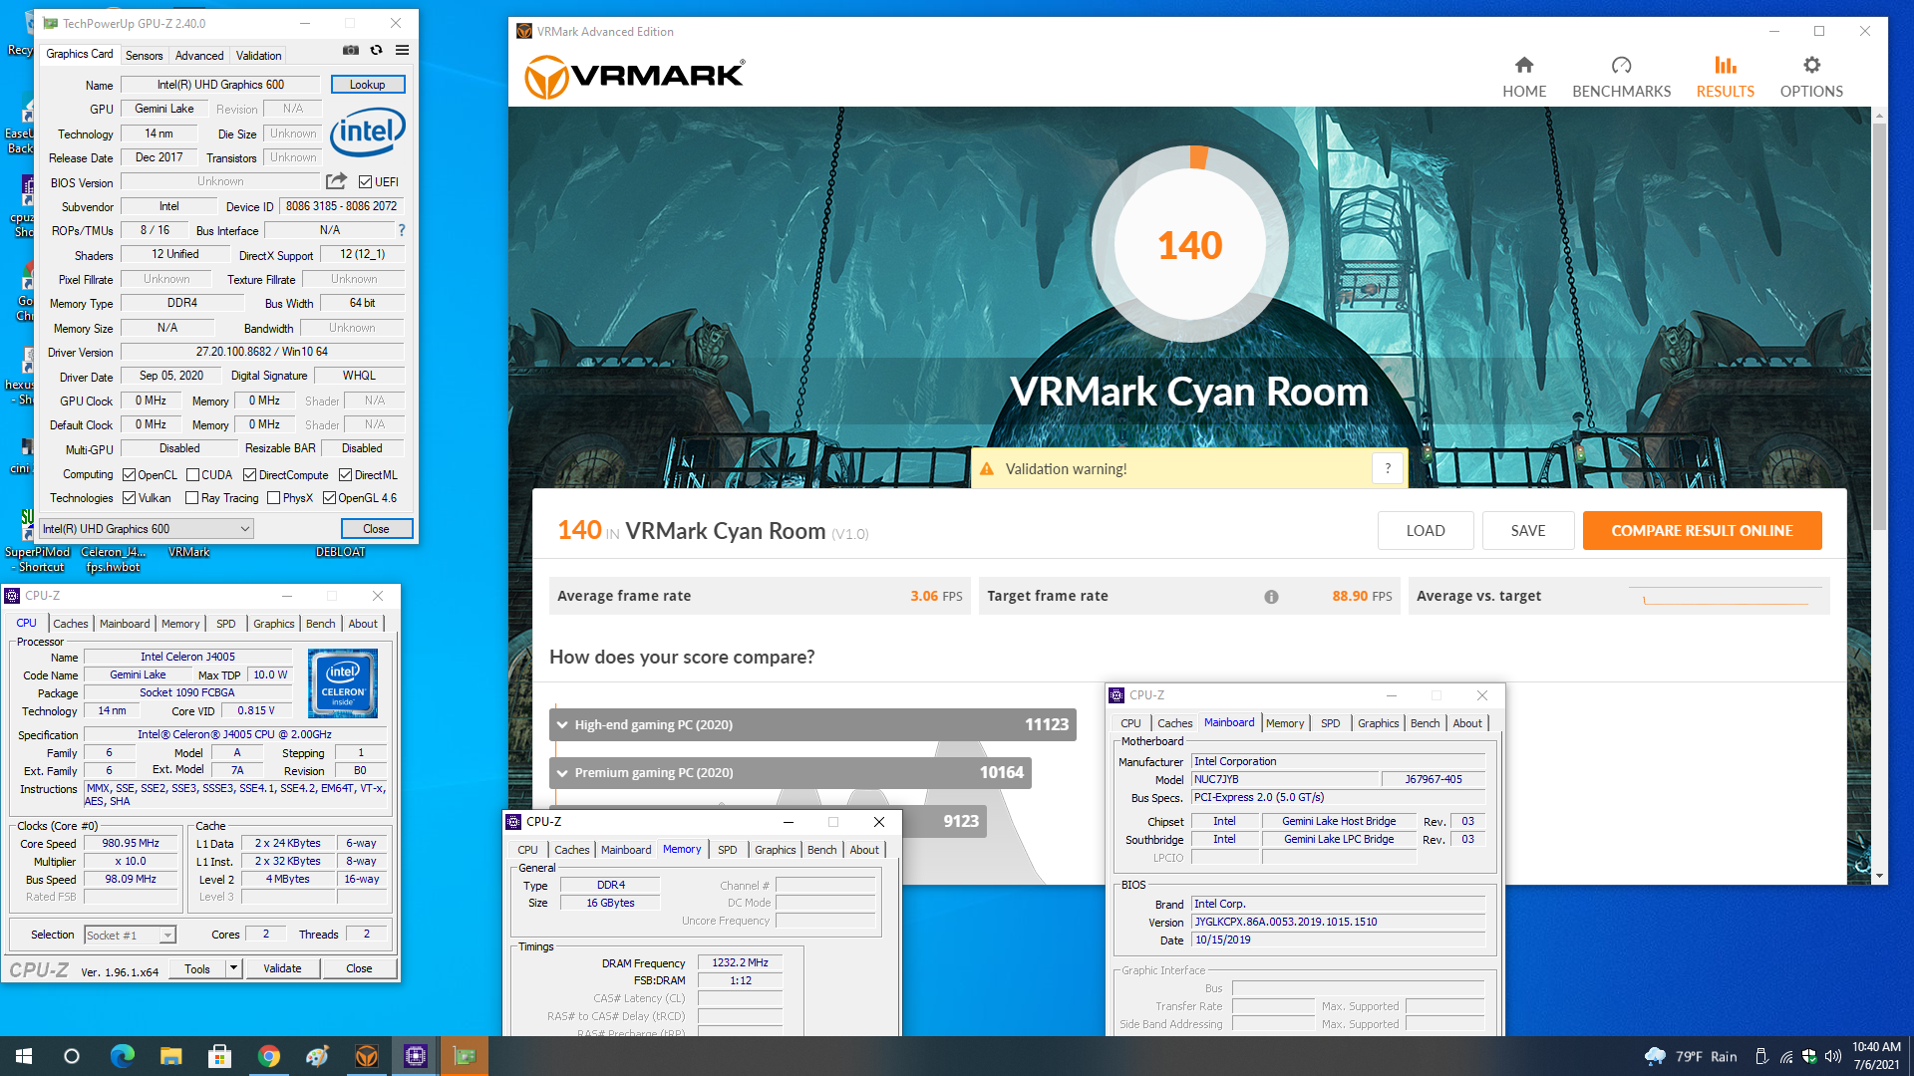The width and height of the screenshot is (1914, 1076).
Task: Click the BIOS Version field in CPU-Z Mainboard
Action: (x=1339, y=922)
